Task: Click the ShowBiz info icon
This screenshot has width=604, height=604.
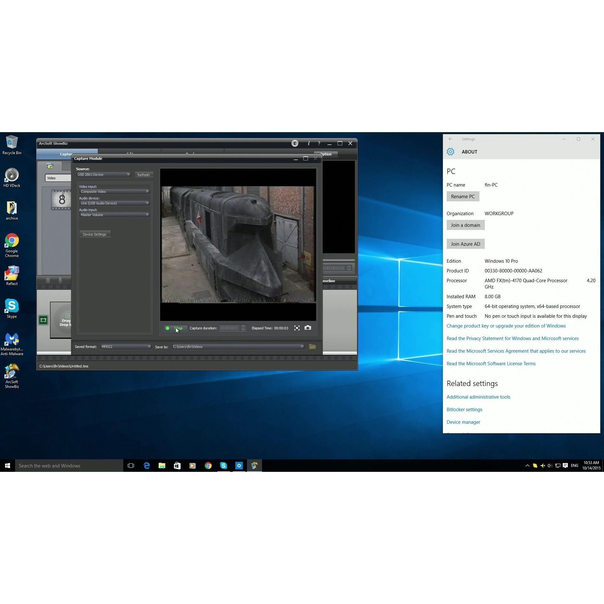Action: click(x=309, y=143)
